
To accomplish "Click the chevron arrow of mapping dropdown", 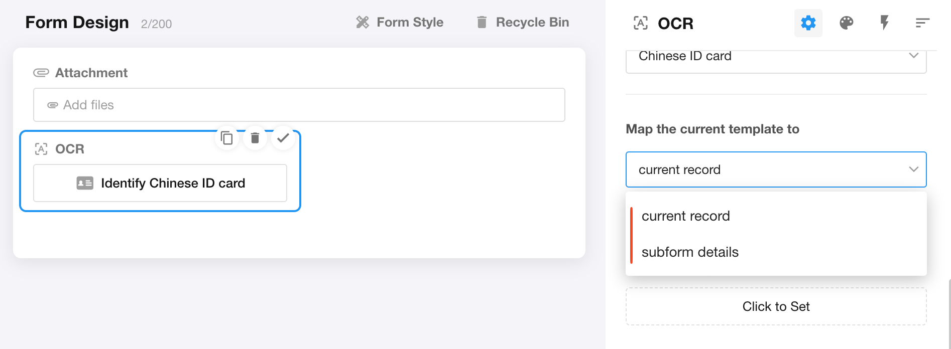I will pyautogui.click(x=913, y=169).
